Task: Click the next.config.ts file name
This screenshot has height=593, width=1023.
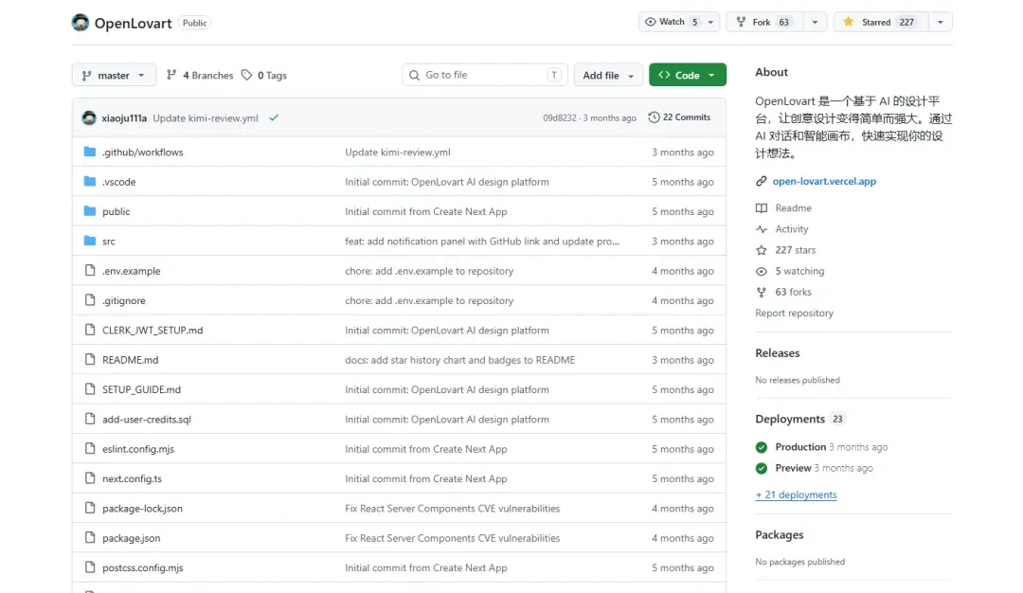Action: pos(132,478)
